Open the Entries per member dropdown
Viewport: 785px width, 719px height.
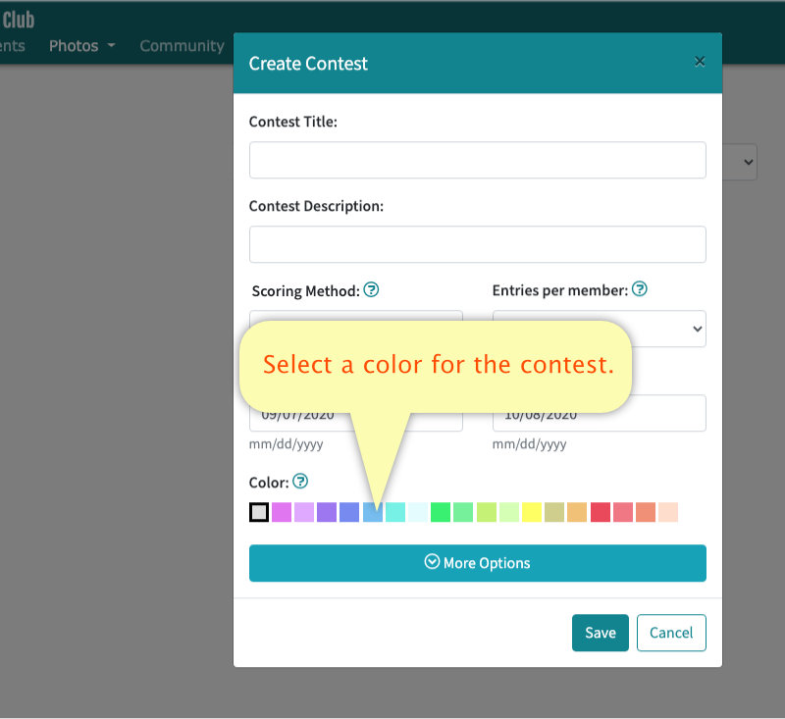(600, 329)
